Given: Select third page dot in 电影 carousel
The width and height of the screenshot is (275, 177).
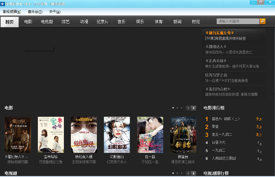Looking at the screenshot, I should pos(181,108).
